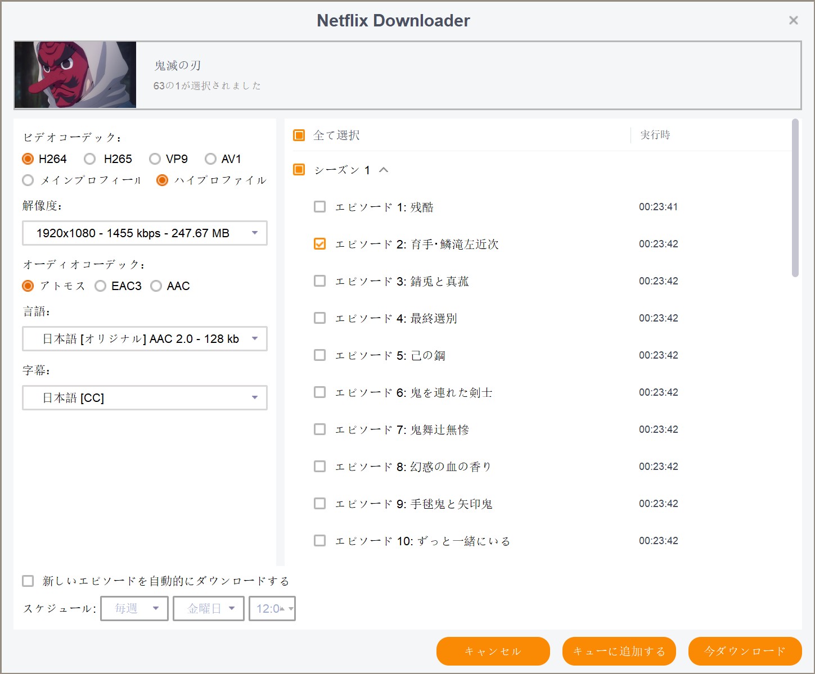Check エピソード 5: 己の鋼

coord(319,355)
